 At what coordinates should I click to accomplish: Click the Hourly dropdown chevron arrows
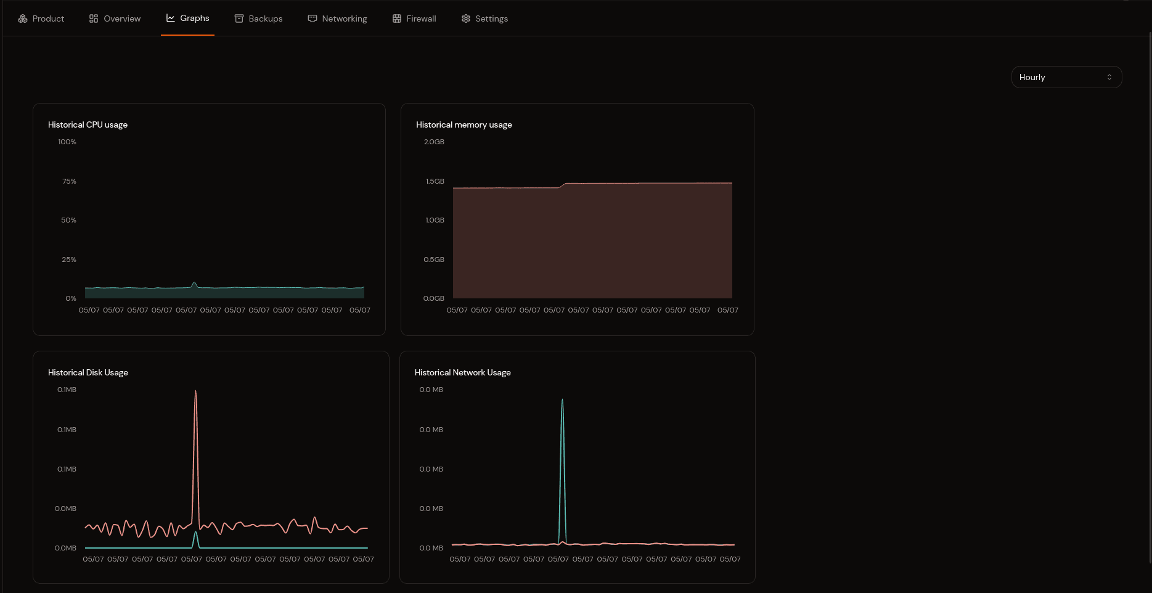(1109, 77)
